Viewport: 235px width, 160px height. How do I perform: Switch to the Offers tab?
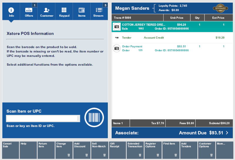[x=29, y=11]
